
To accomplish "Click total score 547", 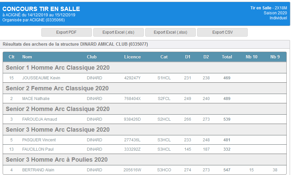I will tap(227, 170).
